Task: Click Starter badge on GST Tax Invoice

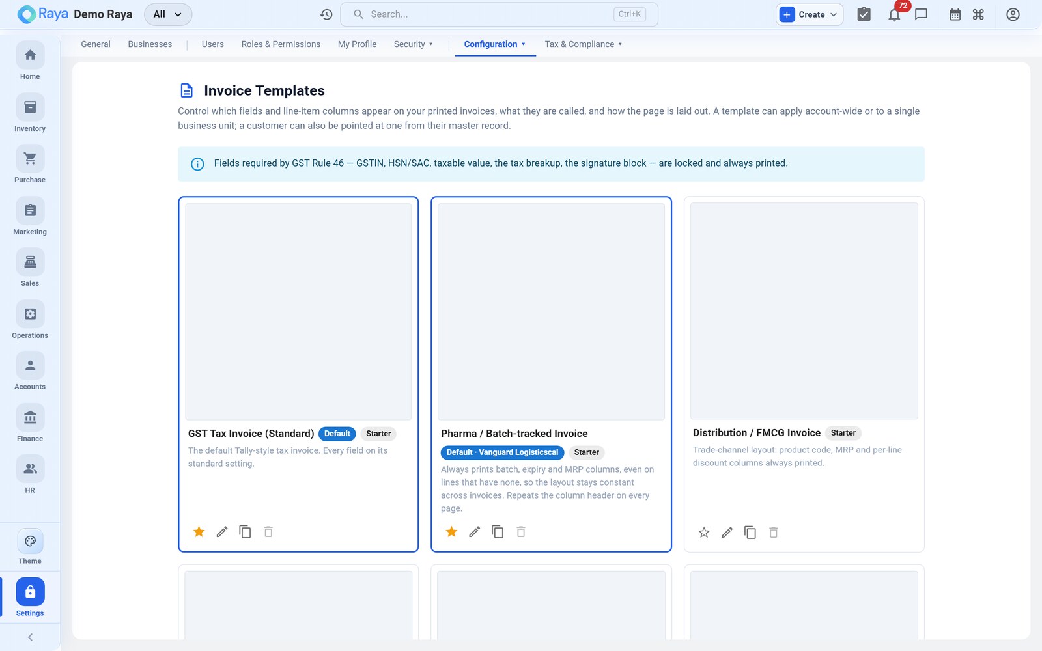Action: pyautogui.click(x=378, y=434)
